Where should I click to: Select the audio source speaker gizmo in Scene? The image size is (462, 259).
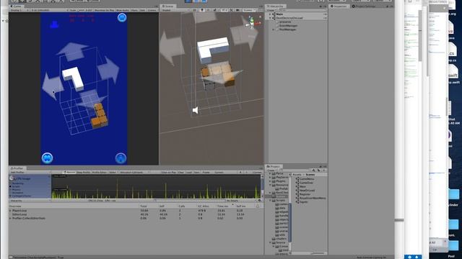[195, 110]
